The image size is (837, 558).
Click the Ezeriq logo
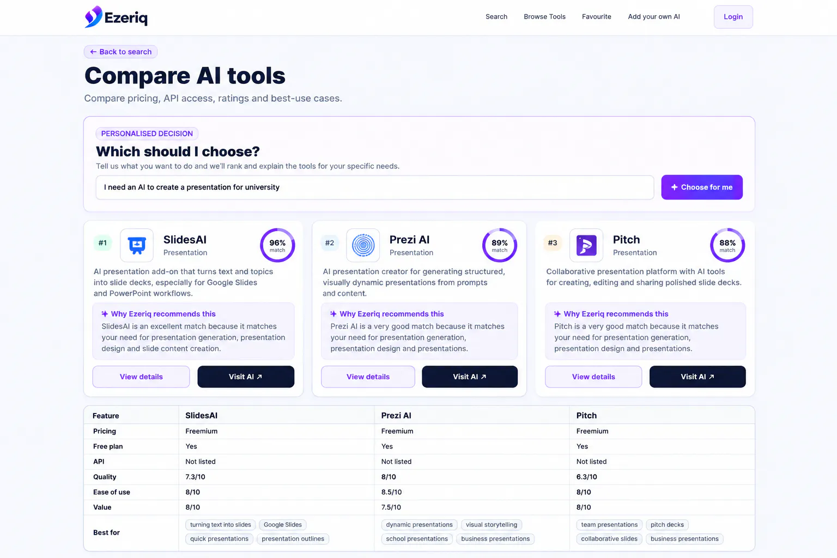(116, 17)
